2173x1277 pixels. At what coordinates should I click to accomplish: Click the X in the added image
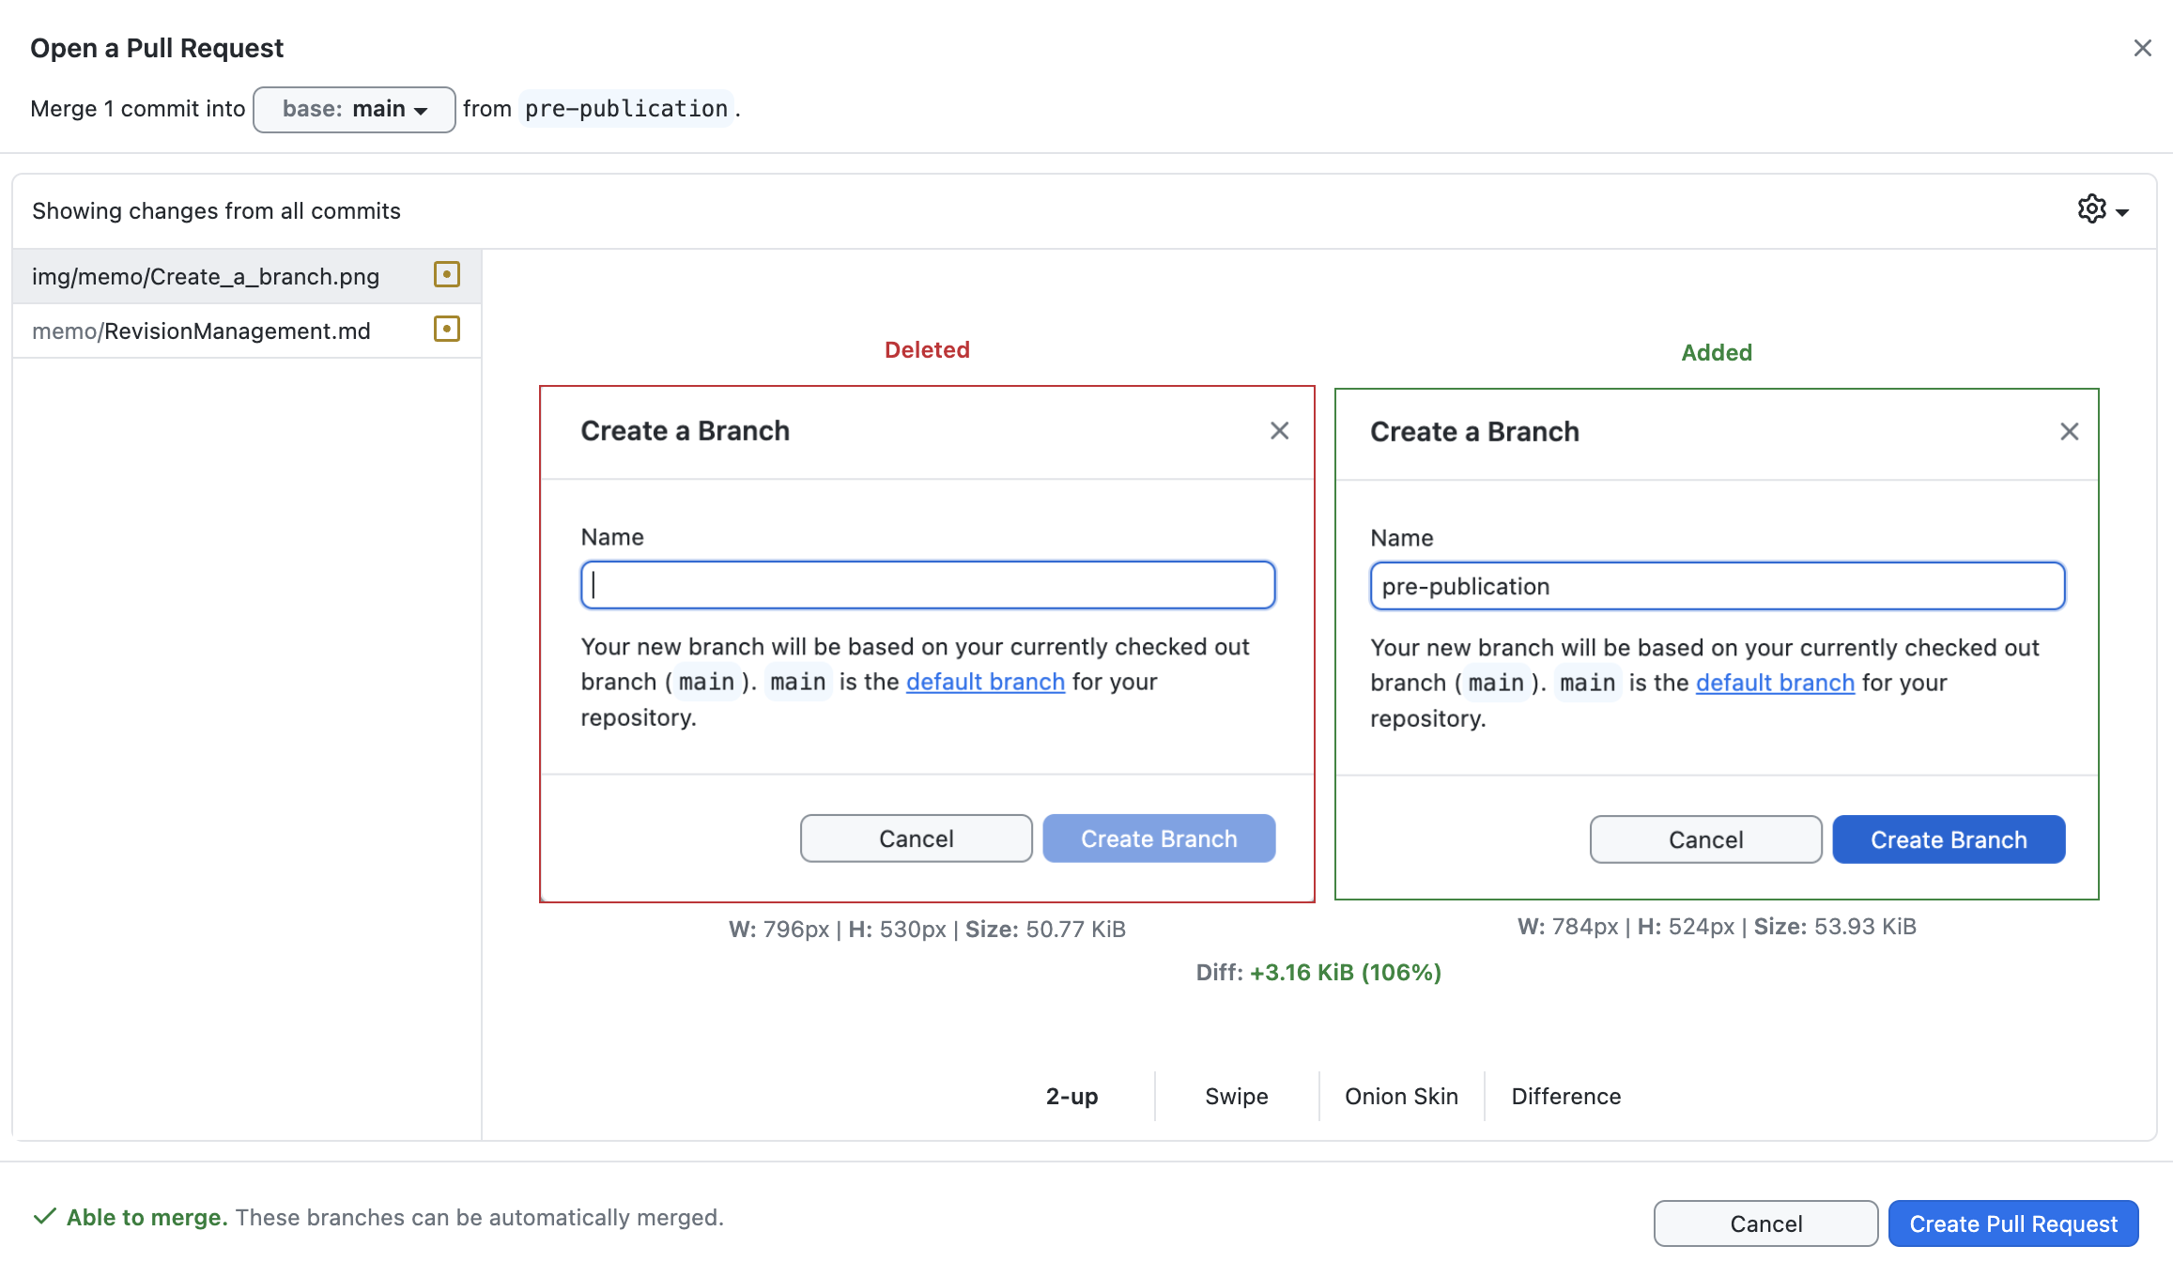click(x=2069, y=432)
